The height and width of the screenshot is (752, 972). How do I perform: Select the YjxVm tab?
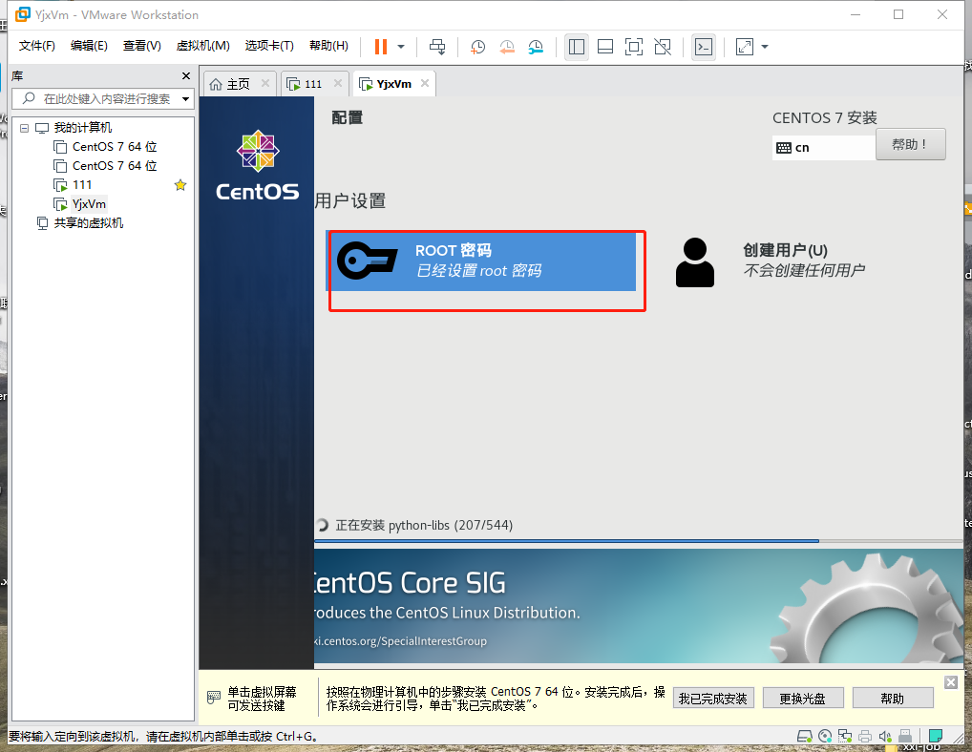[x=393, y=84]
